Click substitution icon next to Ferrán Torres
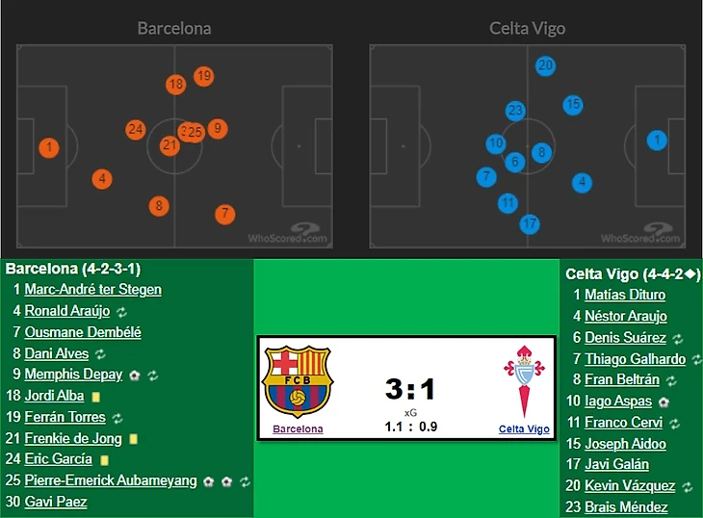703x518 pixels. click(x=117, y=418)
